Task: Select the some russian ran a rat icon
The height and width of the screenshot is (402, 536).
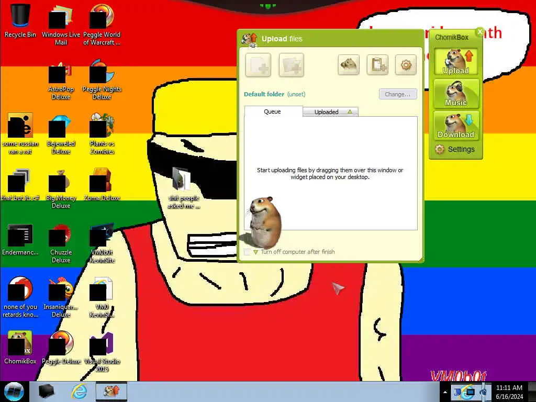Action: click(20, 133)
